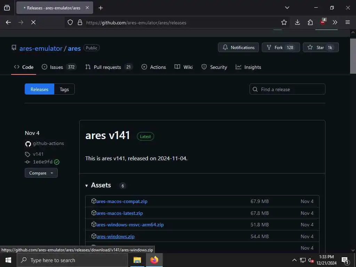Click the uBlock Origin extension icon
This screenshot has width=356, height=267.
pyautogui.click(x=323, y=22)
